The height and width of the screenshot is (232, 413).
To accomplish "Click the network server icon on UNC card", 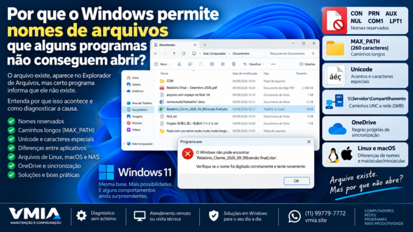I will 334,102.
